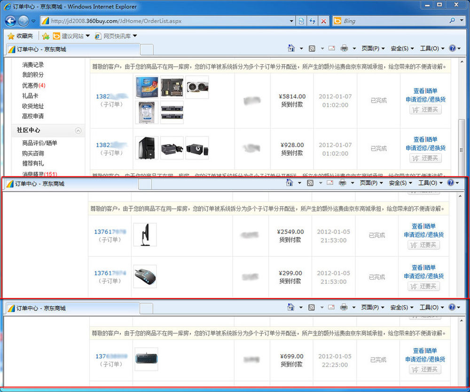Screen dimensions: 470x392
Task: Click the monitor product image in ¥2549.00 order
Action: [x=145, y=234]
